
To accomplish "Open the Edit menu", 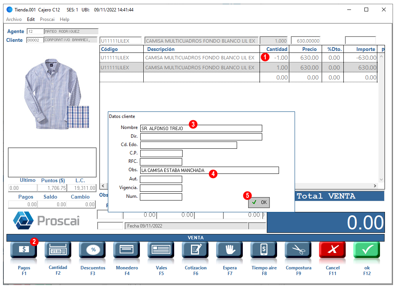I will pyautogui.click(x=31, y=19).
